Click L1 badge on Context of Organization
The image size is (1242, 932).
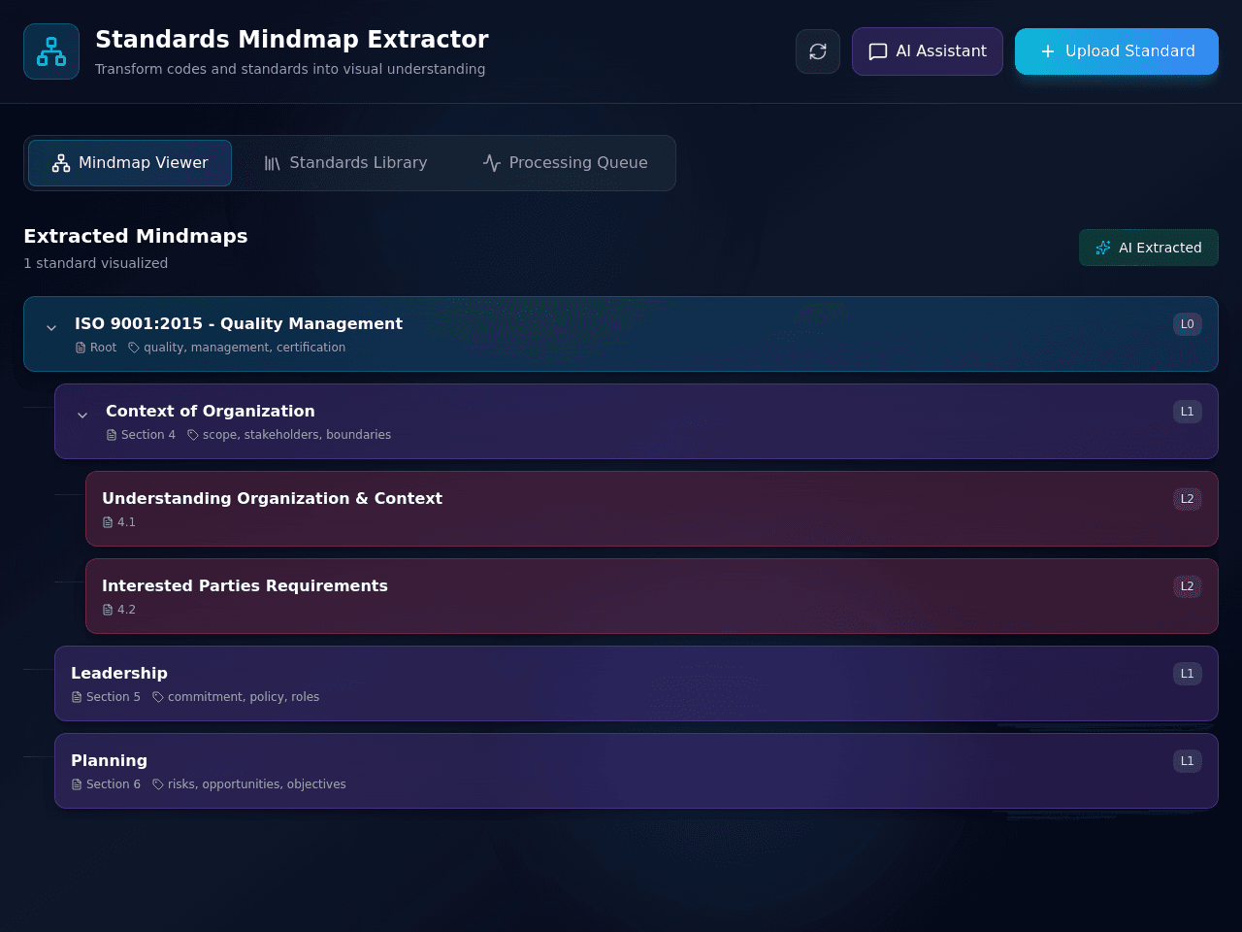[x=1188, y=412]
